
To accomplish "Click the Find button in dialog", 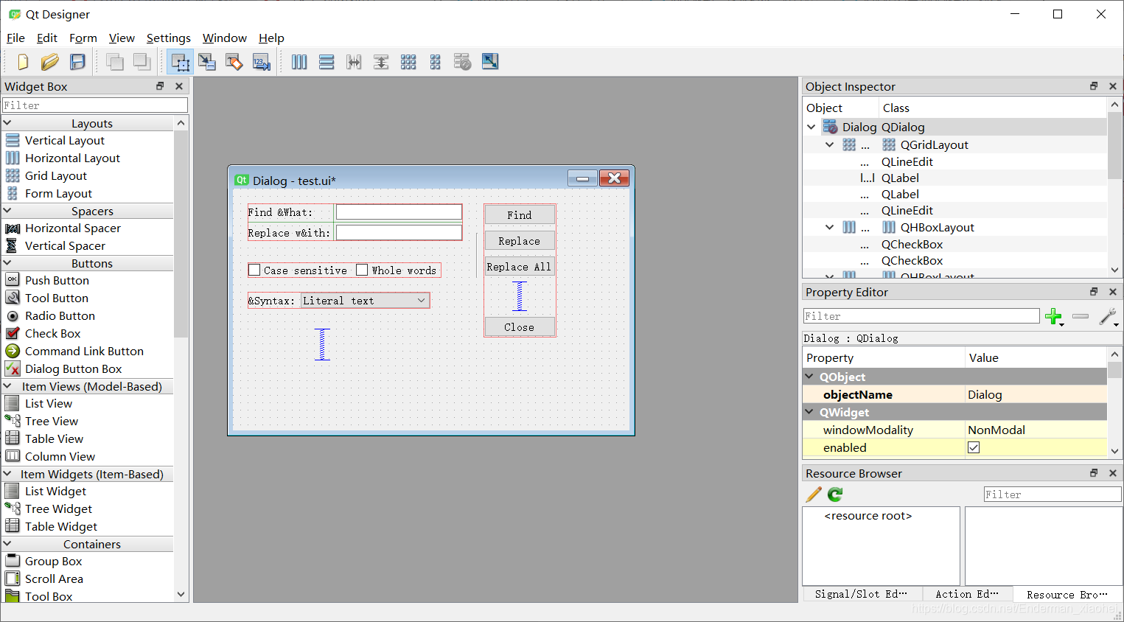I will pos(520,214).
